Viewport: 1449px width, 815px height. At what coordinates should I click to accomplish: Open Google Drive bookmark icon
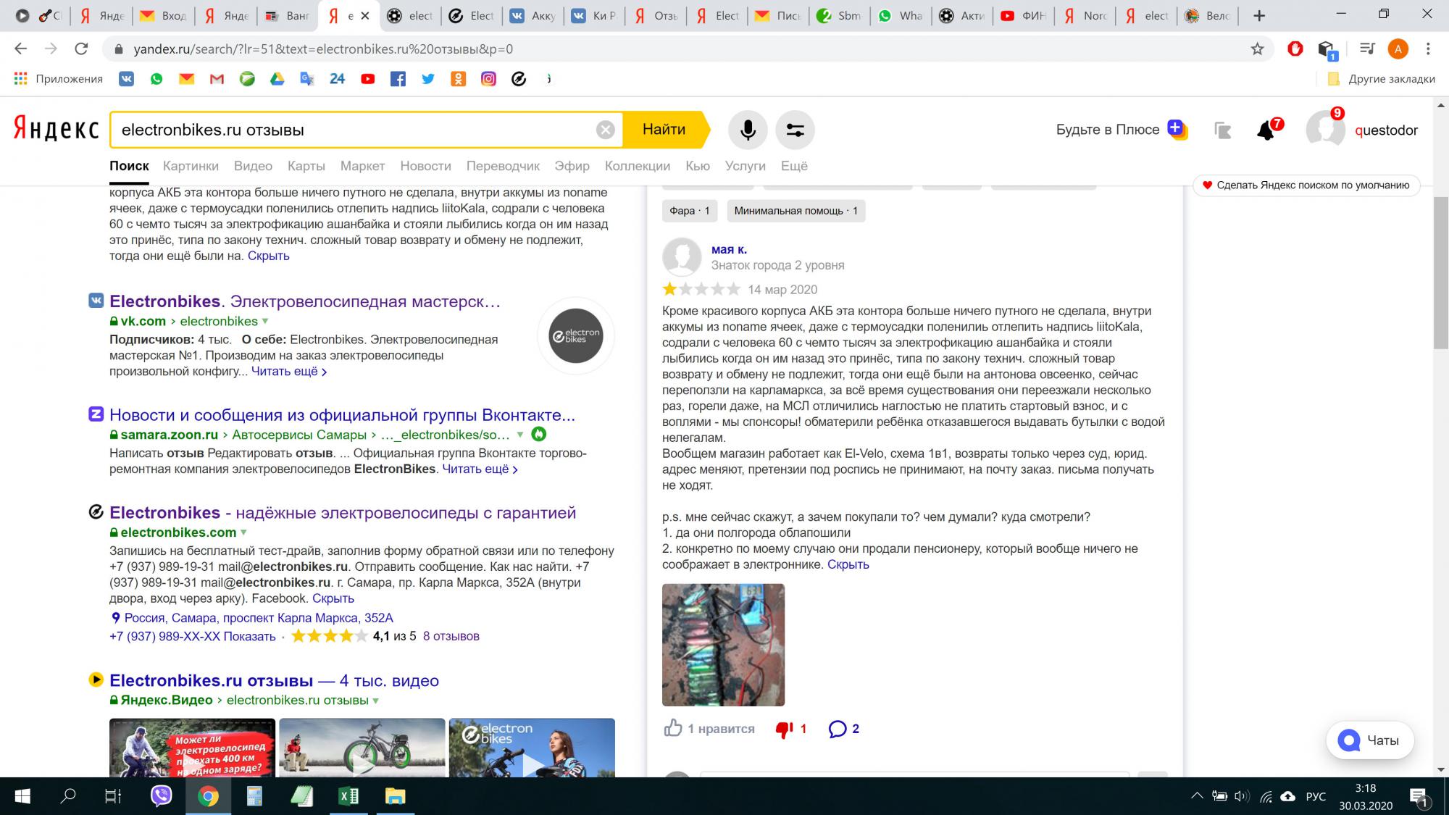pyautogui.click(x=277, y=79)
